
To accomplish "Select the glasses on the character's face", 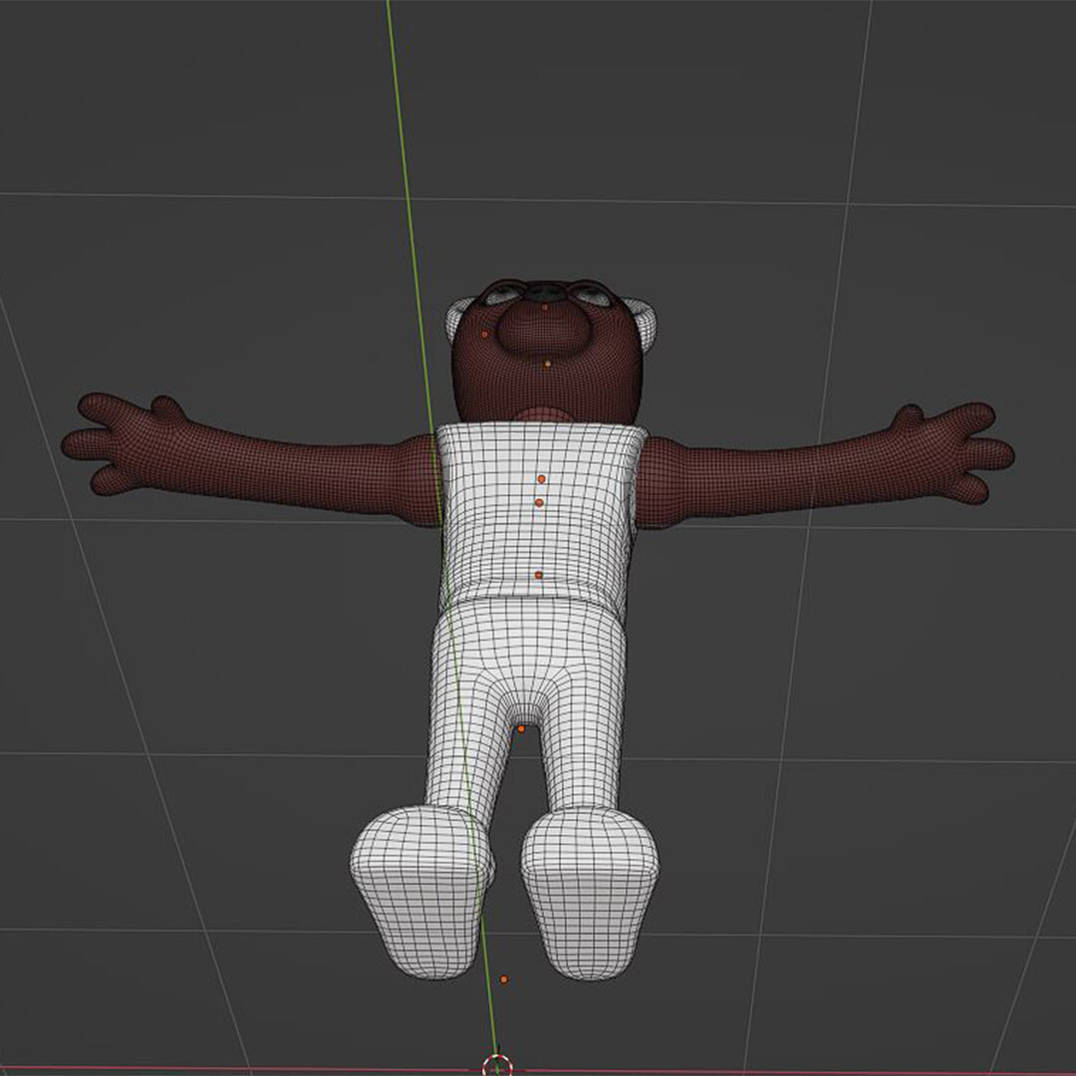I will click(x=546, y=292).
